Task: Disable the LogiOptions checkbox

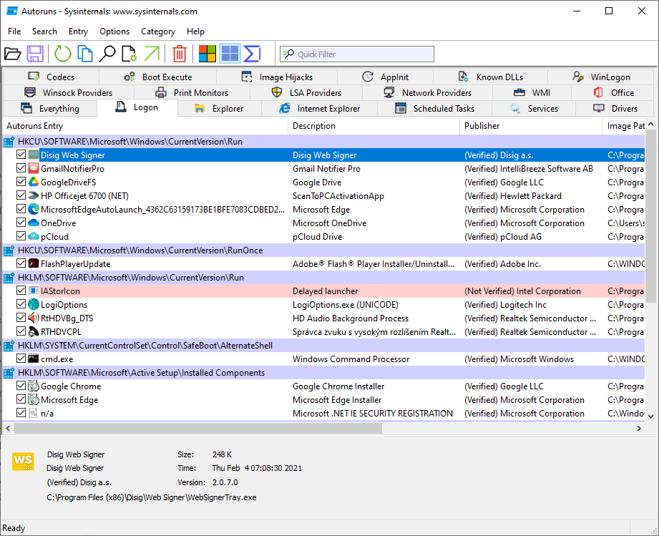Action: pos(21,304)
